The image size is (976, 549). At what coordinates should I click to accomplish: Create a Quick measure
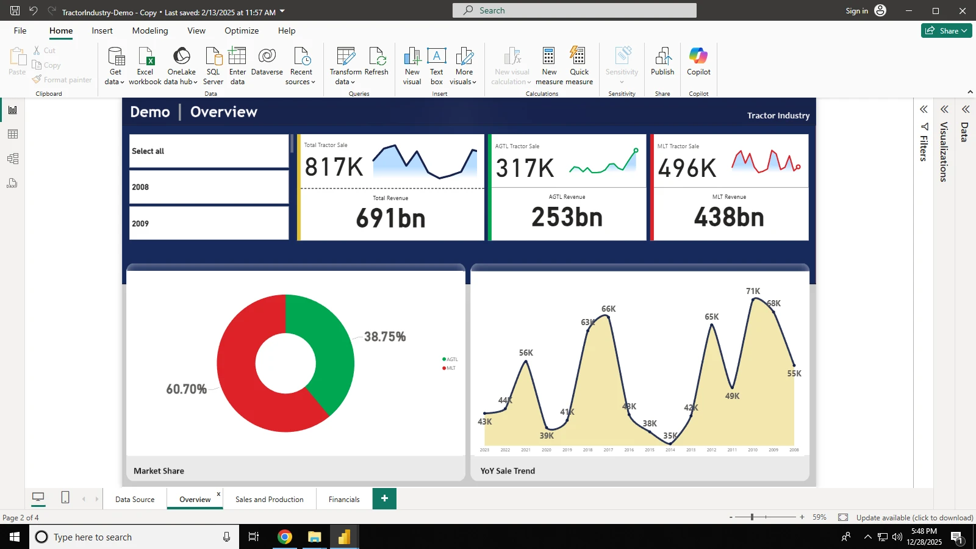point(579,66)
